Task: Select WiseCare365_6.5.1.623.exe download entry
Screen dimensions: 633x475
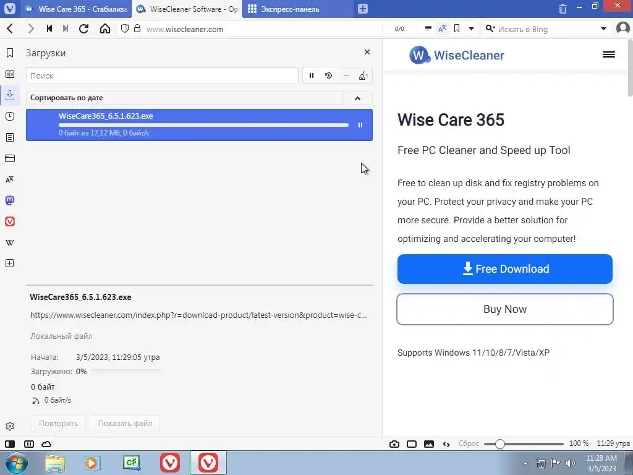Action: tap(199, 125)
